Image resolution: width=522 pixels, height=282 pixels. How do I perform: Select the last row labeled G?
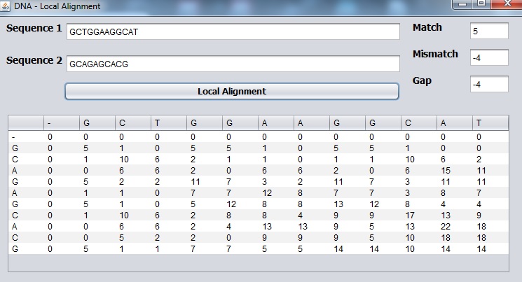coord(259,248)
